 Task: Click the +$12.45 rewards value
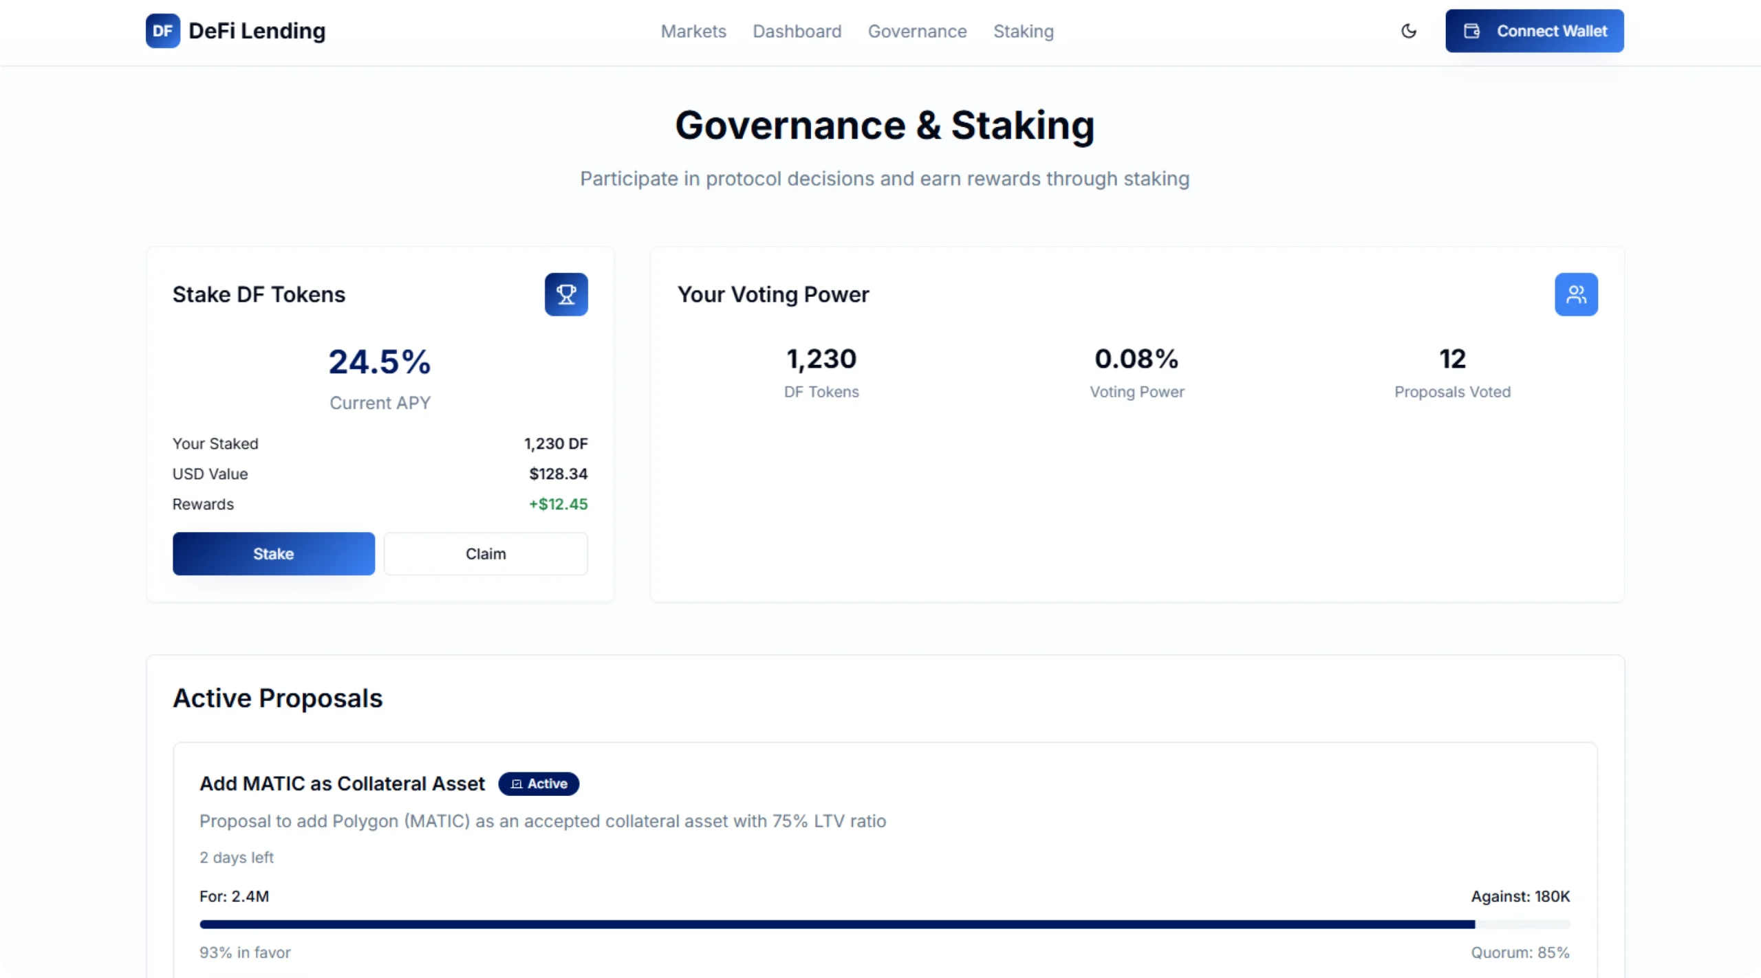[x=558, y=504]
